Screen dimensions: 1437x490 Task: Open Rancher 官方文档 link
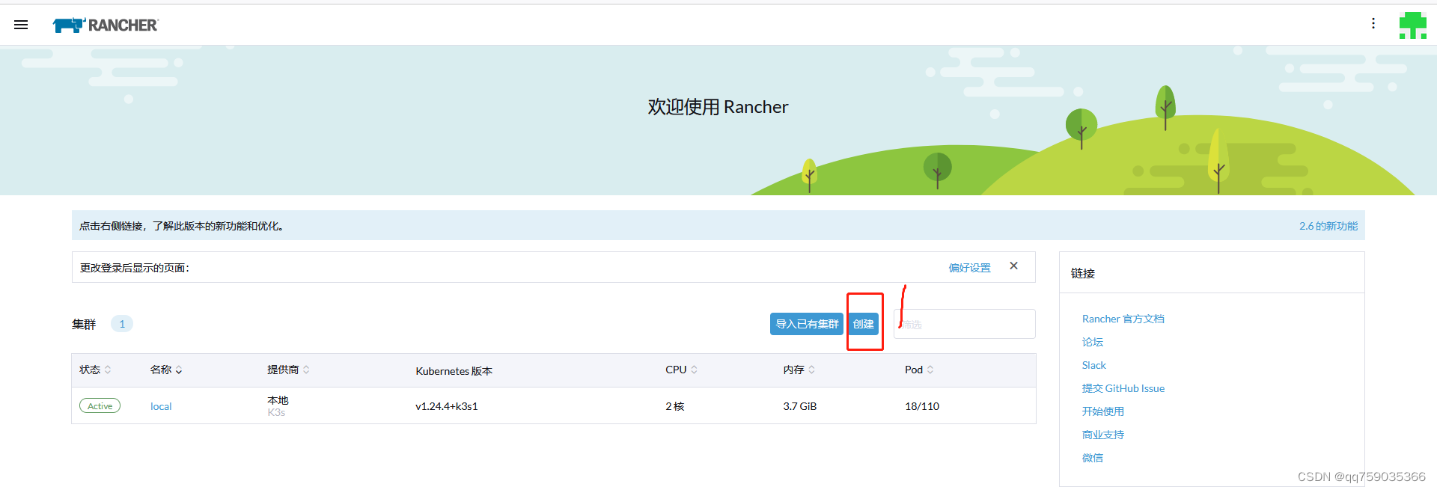pyautogui.click(x=1123, y=319)
